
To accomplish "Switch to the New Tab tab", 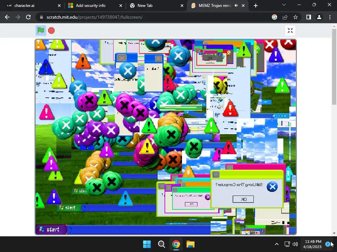I will click(x=156, y=6).
